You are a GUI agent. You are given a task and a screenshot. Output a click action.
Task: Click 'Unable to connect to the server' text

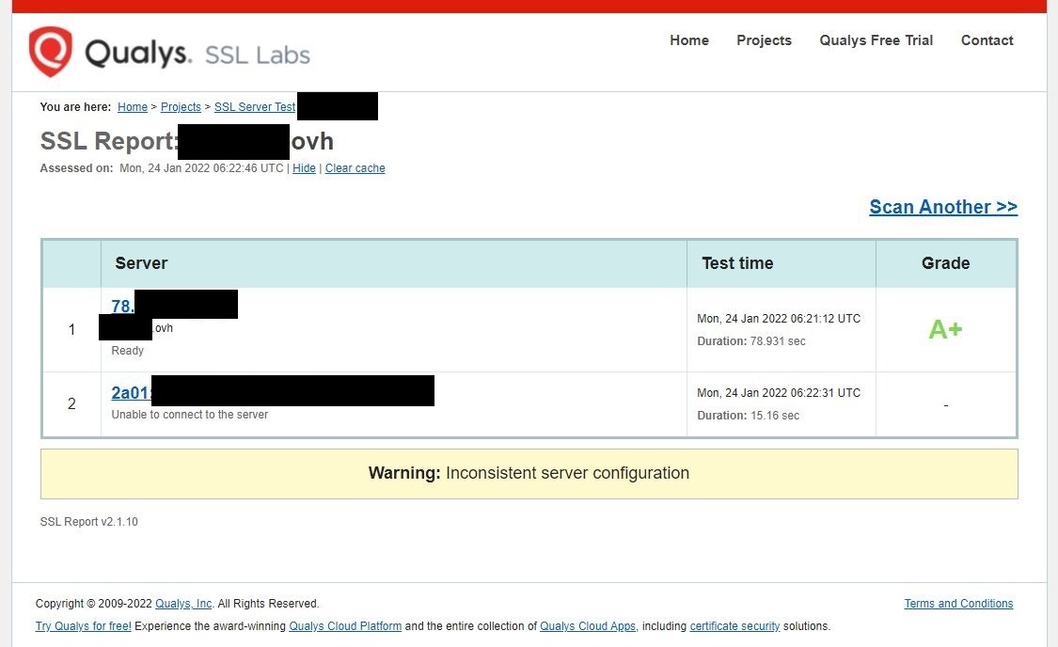pos(190,414)
